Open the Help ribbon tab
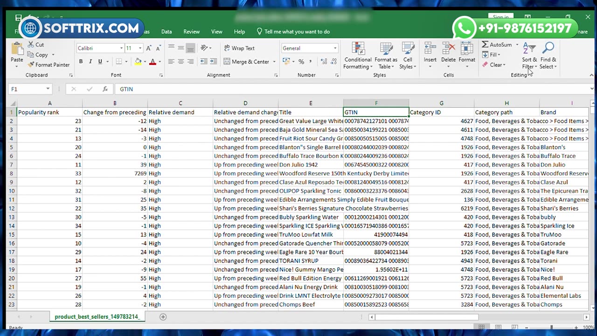Image resolution: width=597 pixels, height=336 pixels. coord(239,32)
